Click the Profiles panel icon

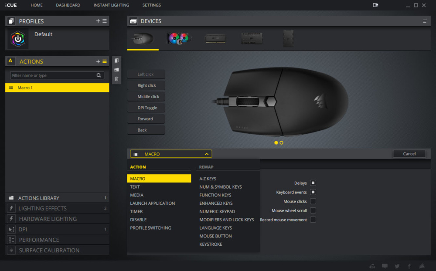11,21
